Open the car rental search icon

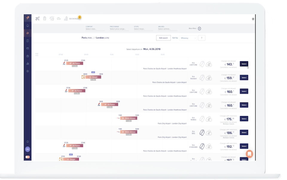tap(59, 18)
